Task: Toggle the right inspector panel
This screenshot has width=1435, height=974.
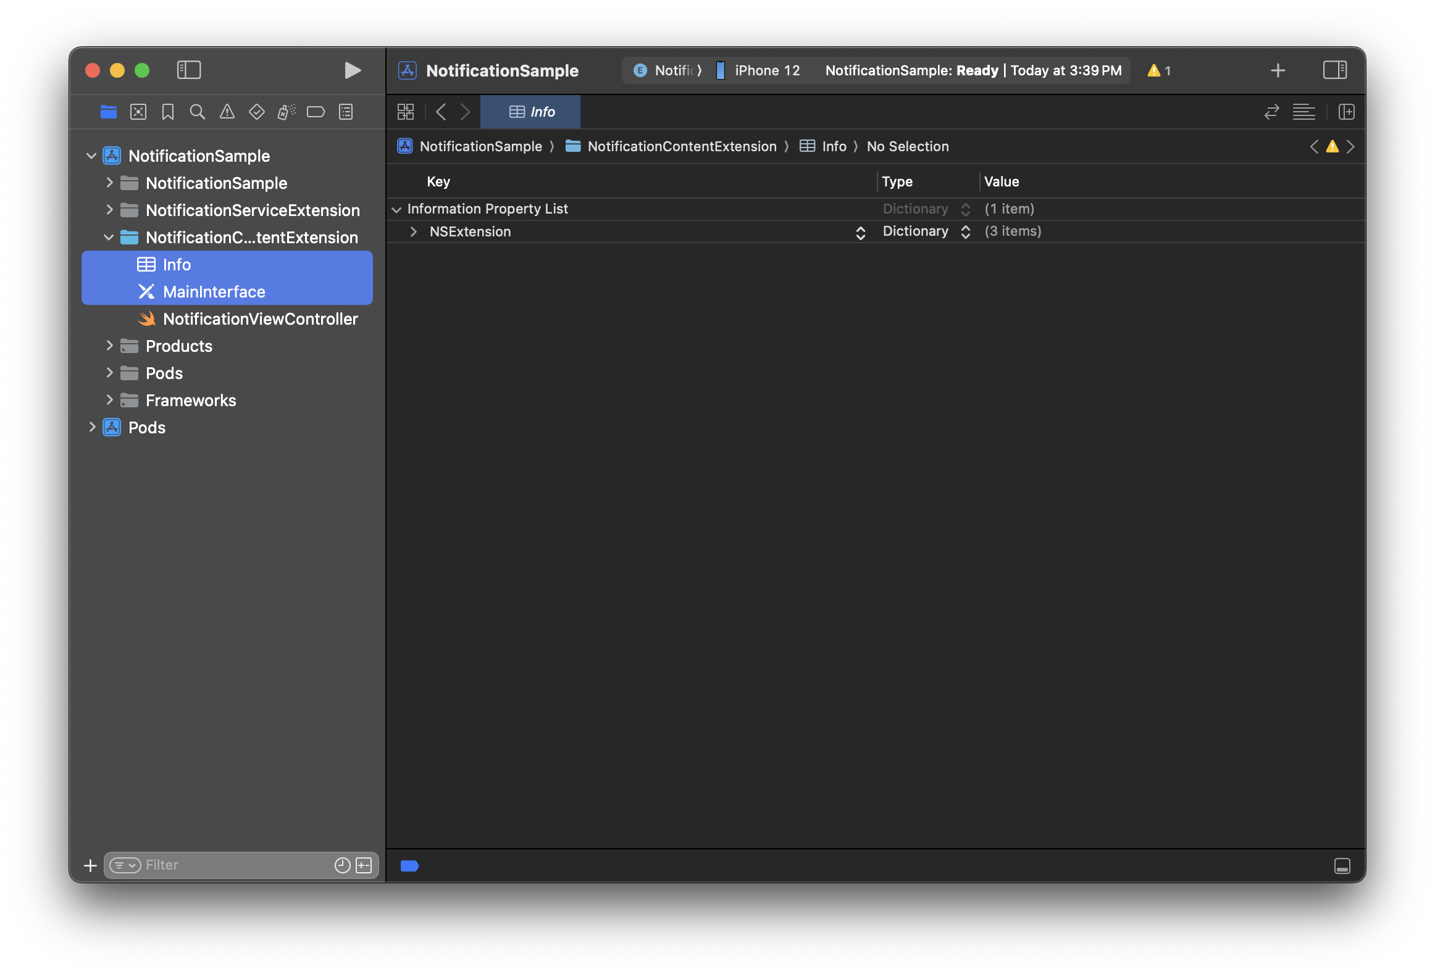Action: point(1334,70)
